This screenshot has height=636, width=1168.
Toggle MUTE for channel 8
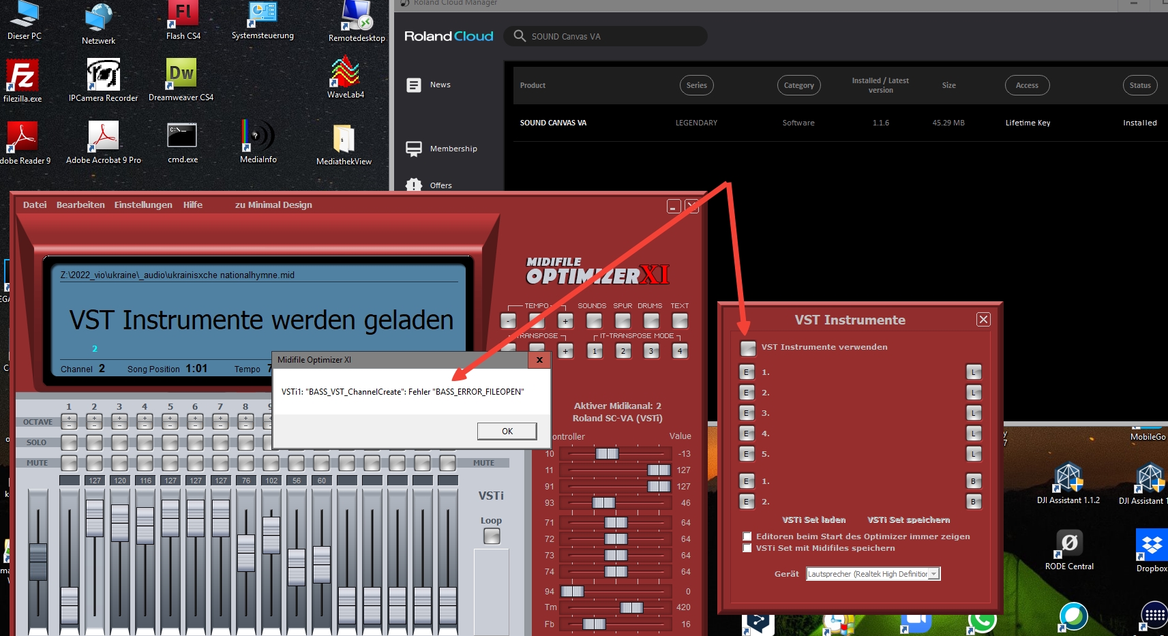pos(245,463)
